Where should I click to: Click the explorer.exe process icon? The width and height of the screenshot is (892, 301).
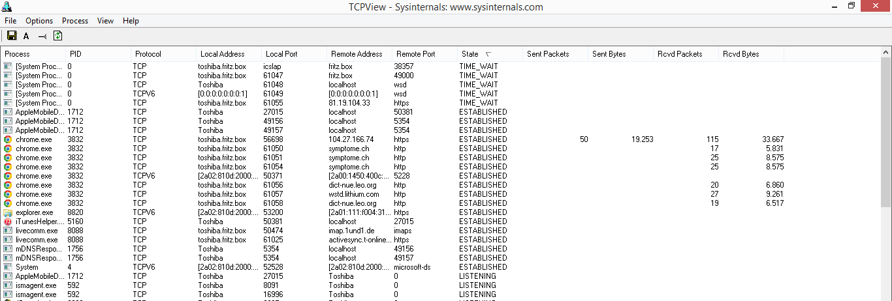click(x=8, y=212)
